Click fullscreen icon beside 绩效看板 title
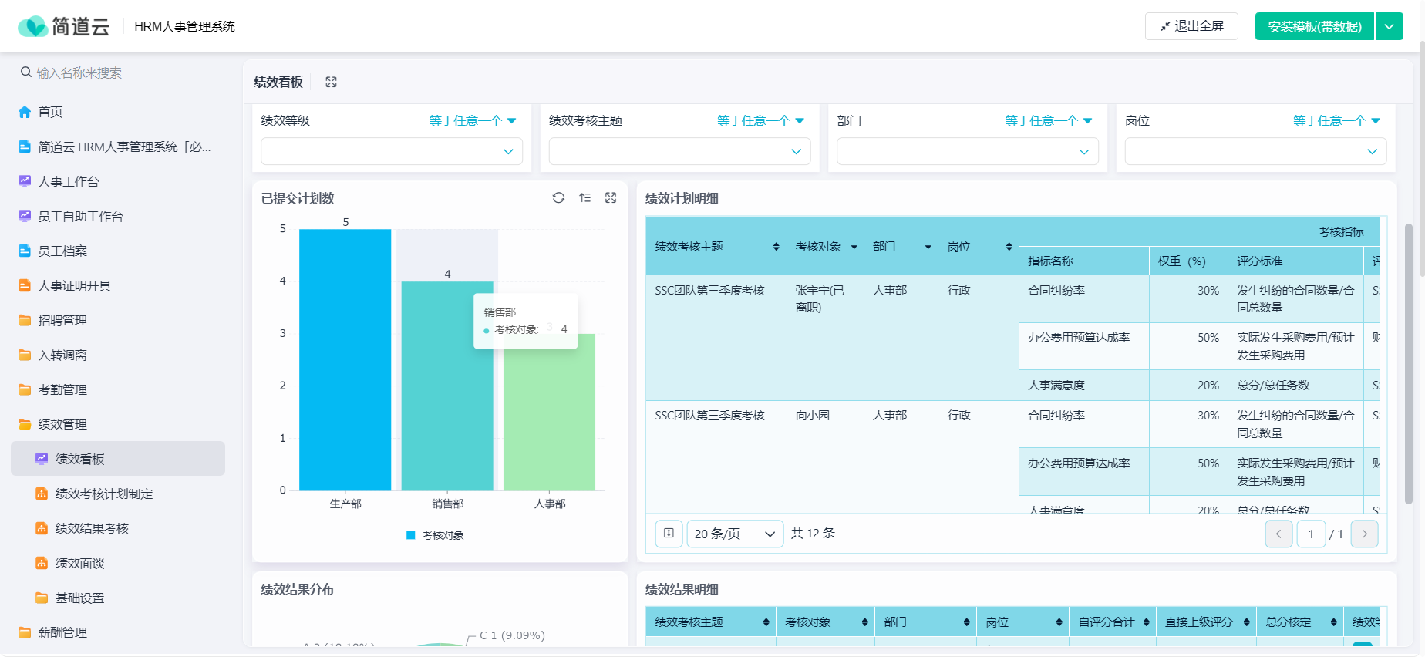This screenshot has height=657, width=1425. pos(332,82)
